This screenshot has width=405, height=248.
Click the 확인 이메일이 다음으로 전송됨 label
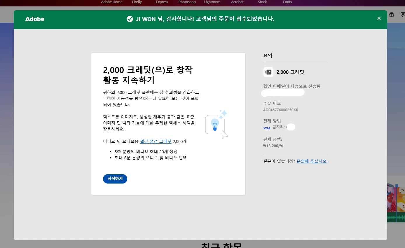[292, 86]
